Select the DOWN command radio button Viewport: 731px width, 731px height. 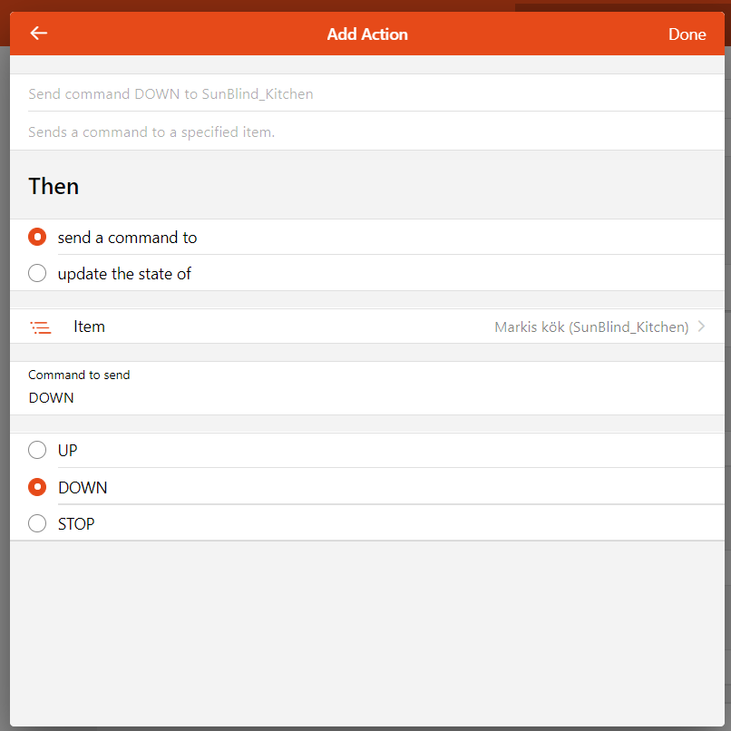click(x=37, y=487)
